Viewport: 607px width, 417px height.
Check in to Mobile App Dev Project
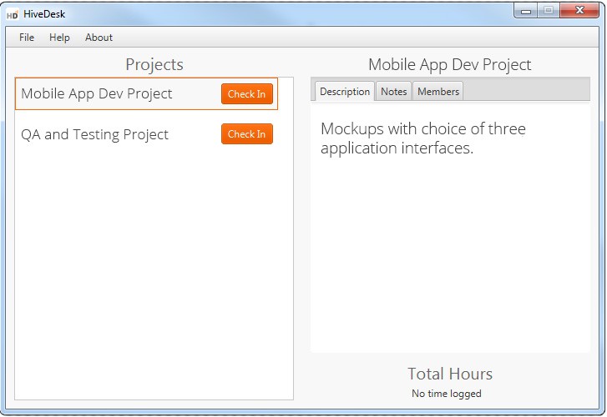tap(247, 94)
